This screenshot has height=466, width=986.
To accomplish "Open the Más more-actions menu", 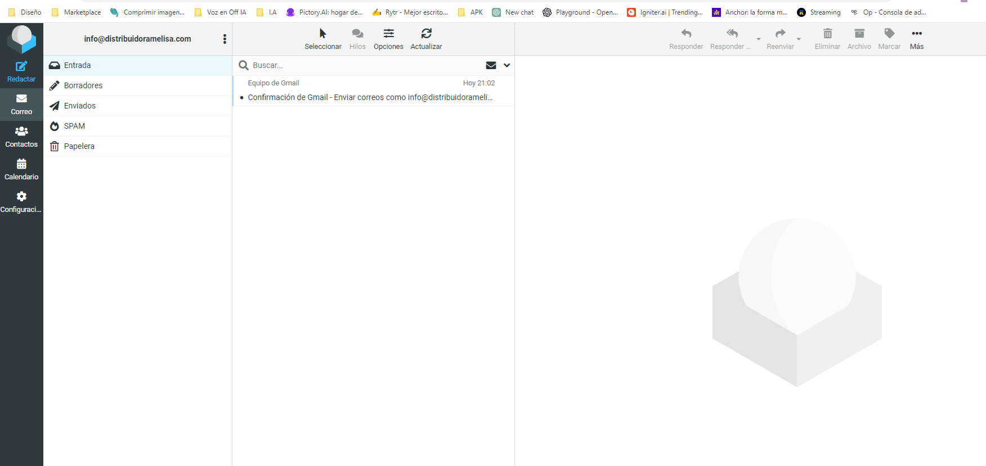I will click(917, 39).
